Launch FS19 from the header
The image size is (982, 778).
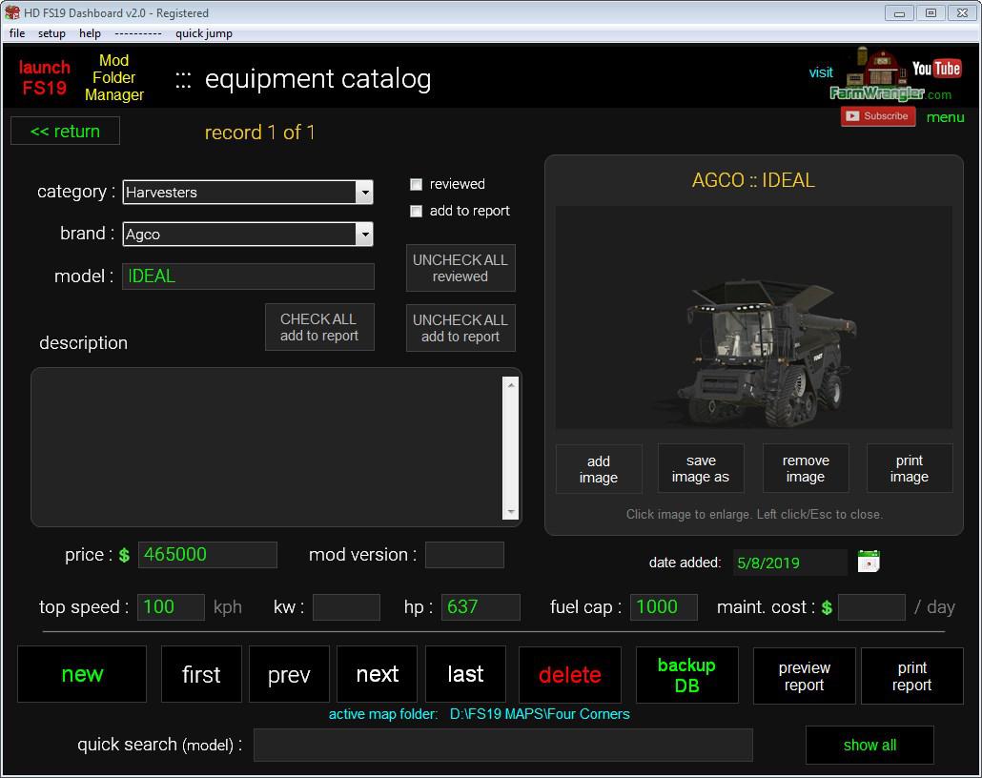(x=45, y=78)
